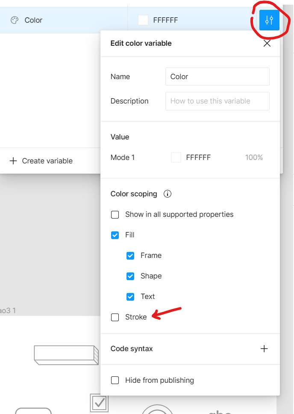Viewport: 294px width, 414px height.
Task: Uncheck the Fill checkbox
Action: (x=115, y=235)
